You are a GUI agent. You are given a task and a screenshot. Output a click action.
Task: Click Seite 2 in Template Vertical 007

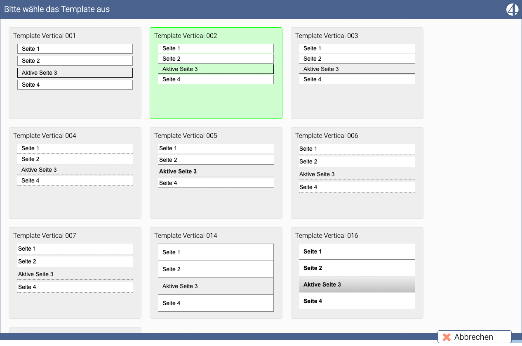click(x=75, y=261)
